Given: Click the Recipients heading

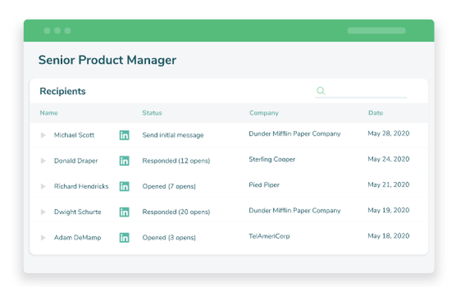Looking at the screenshot, I should [63, 91].
